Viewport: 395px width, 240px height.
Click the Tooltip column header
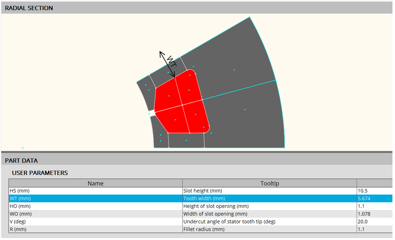coord(269,184)
